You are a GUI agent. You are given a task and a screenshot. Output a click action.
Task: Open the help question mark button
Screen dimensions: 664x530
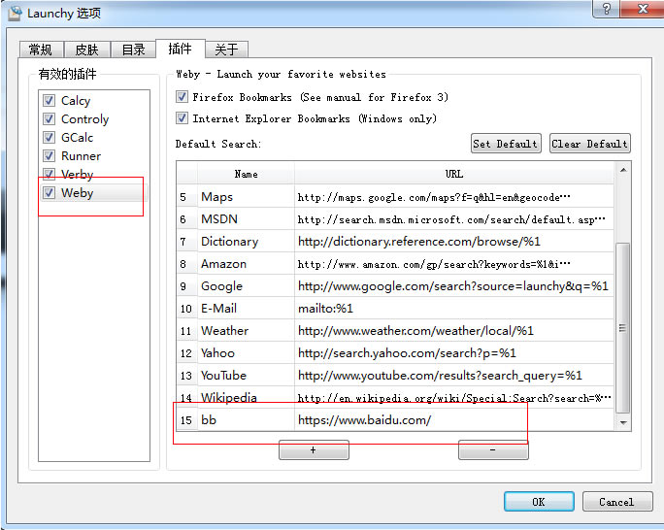click(607, 9)
